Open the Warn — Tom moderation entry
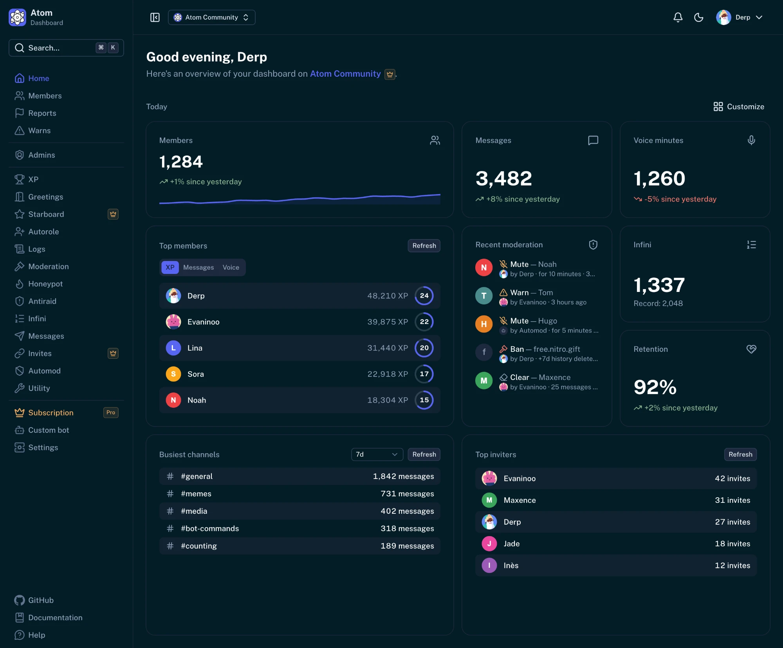 (537, 297)
